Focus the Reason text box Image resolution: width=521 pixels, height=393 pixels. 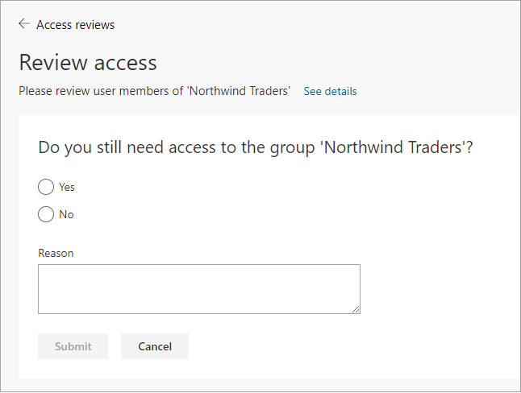pos(198,288)
